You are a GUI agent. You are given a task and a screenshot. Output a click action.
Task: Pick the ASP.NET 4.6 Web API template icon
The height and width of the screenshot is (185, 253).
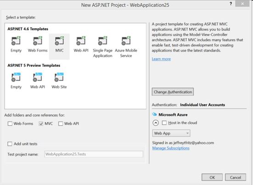[x=81, y=41]
